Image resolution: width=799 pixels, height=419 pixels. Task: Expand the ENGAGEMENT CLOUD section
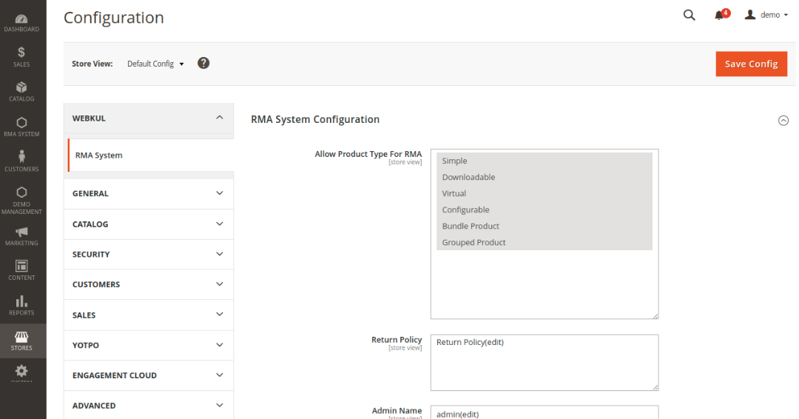pyautogui.click(x=148, y=375)
